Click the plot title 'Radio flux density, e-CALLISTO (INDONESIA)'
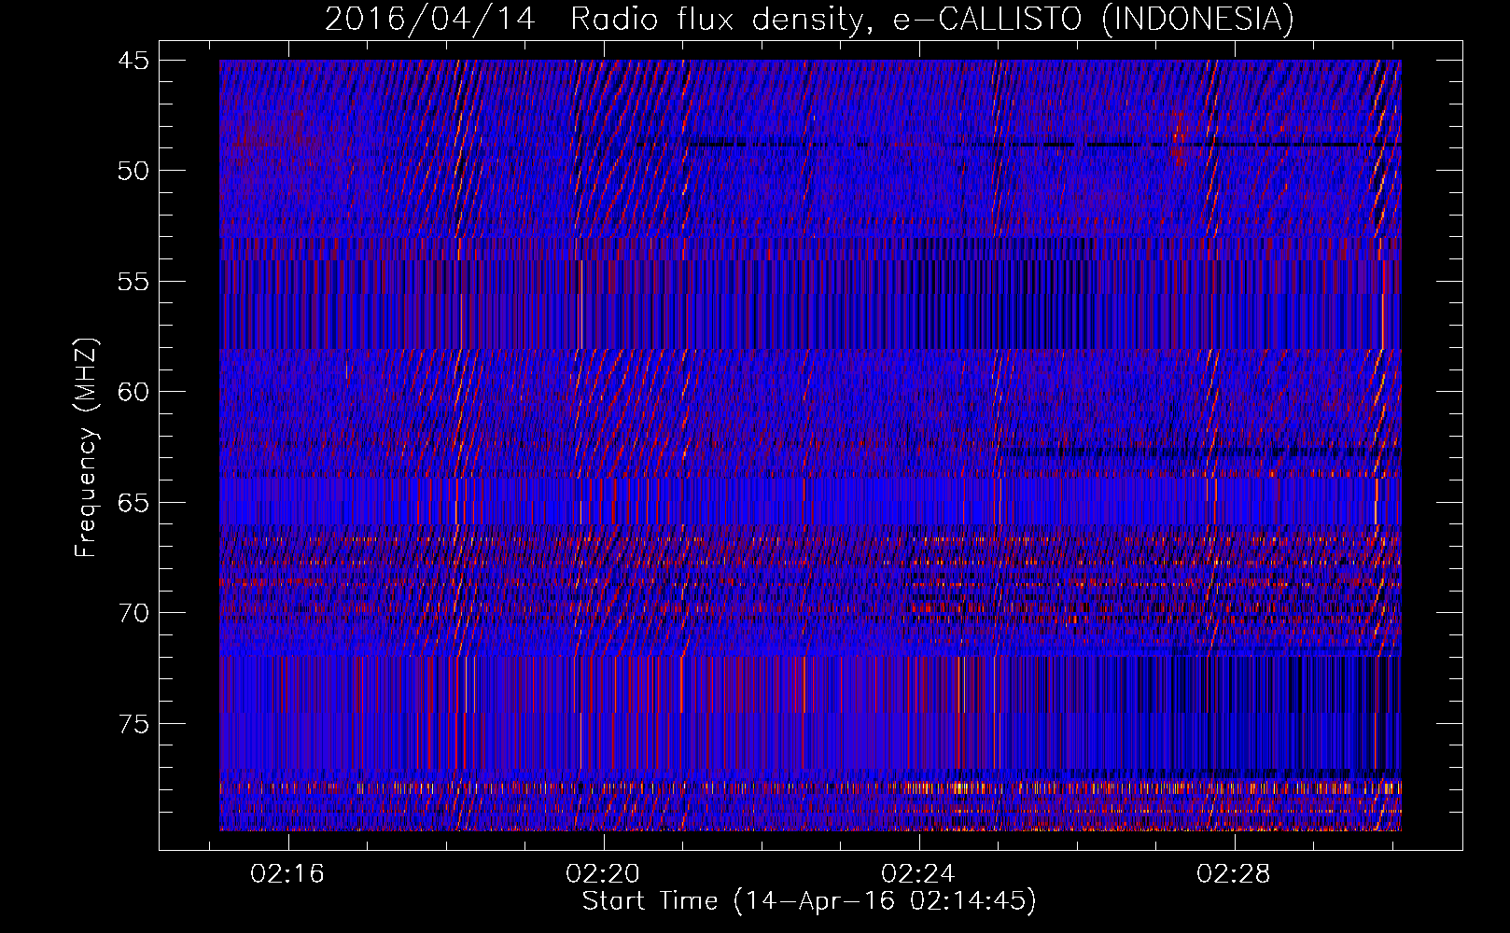Screen dimensions: 1510x933 [x=931, y=19]
